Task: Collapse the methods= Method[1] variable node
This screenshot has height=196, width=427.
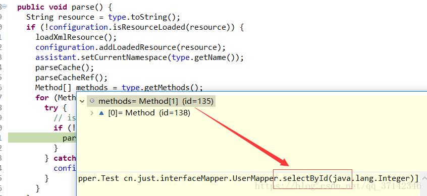Action: coord(82,101)
